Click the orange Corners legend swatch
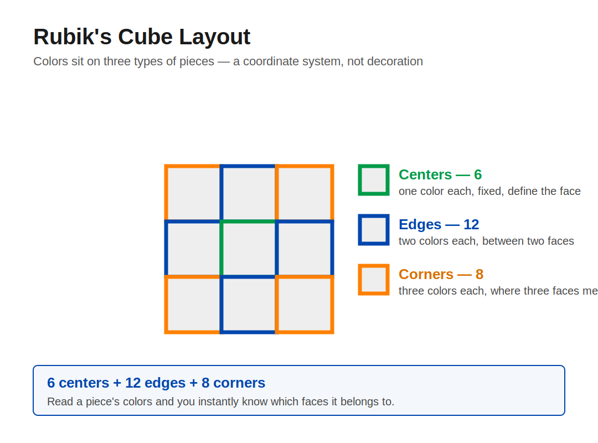Image resolution: width=598 pixels, height=443 pixels. coord(374,280)
